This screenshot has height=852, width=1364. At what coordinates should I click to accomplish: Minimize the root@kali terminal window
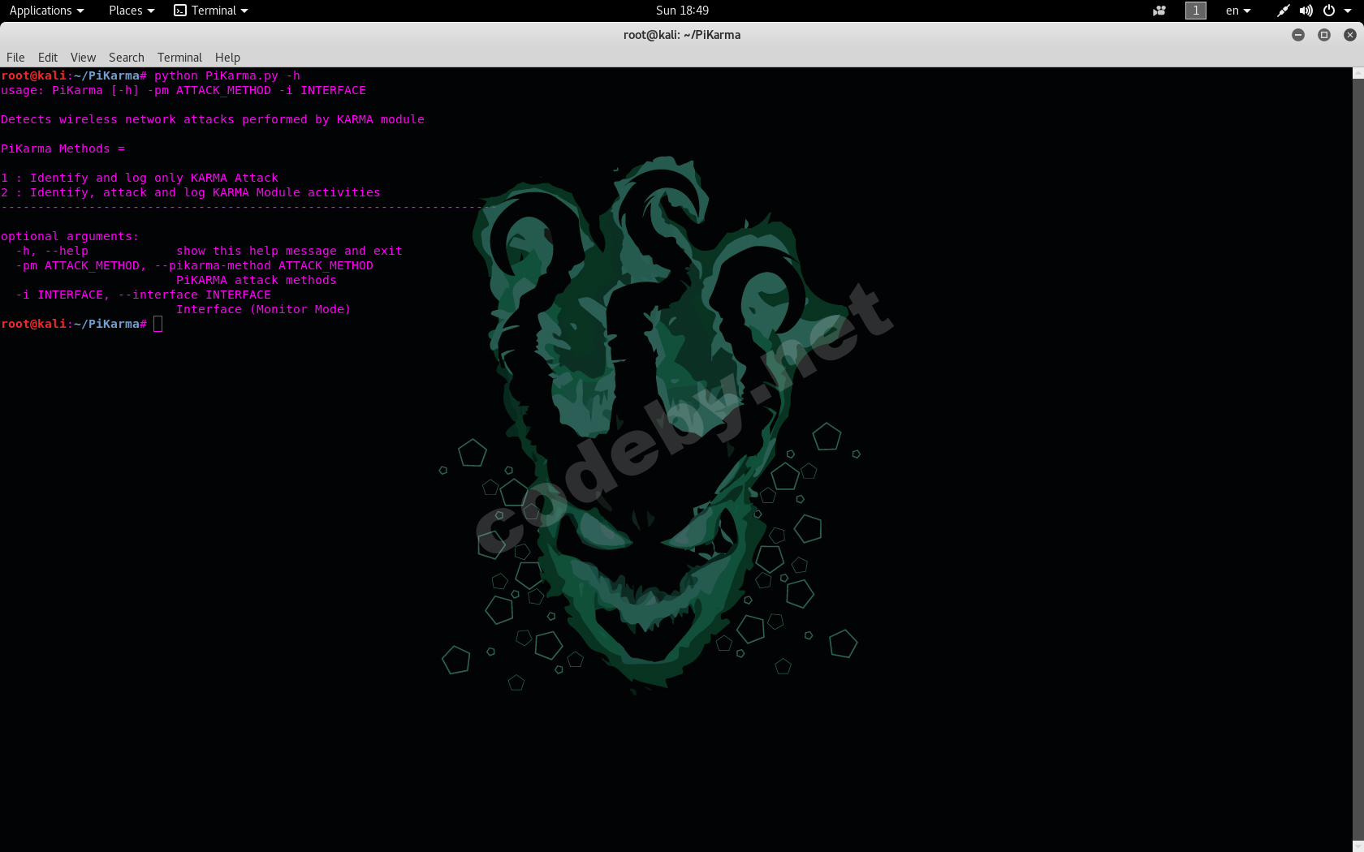tap(1298, 35)
